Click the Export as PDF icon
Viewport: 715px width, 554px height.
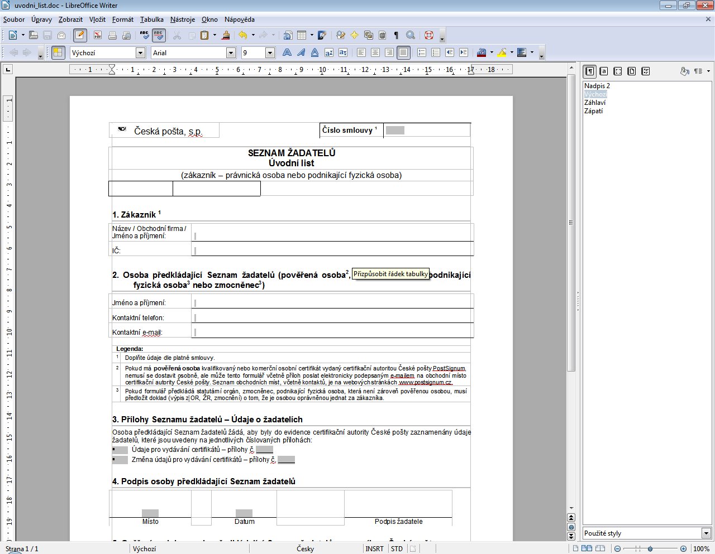(98, 35)
